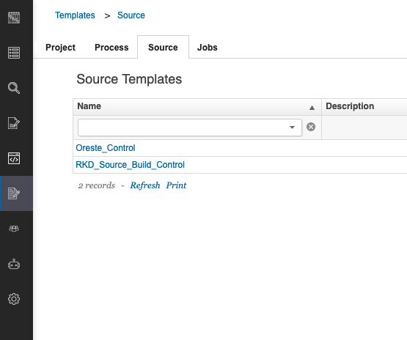Switch to the Jobs tab

pyautogui.click(x=207, y=48)
